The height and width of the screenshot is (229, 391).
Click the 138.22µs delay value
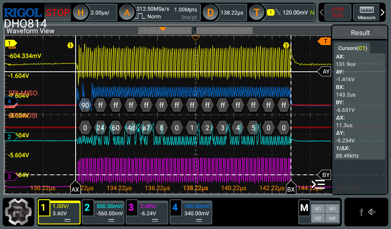point(232,13)
